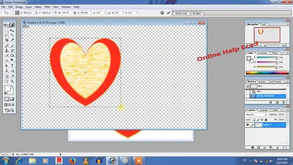
Task: Open the Layers panel options menu
Action: (288, 110)
